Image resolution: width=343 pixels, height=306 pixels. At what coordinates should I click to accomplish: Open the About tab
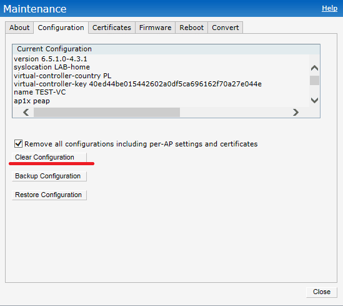click(x=19, y=28)
